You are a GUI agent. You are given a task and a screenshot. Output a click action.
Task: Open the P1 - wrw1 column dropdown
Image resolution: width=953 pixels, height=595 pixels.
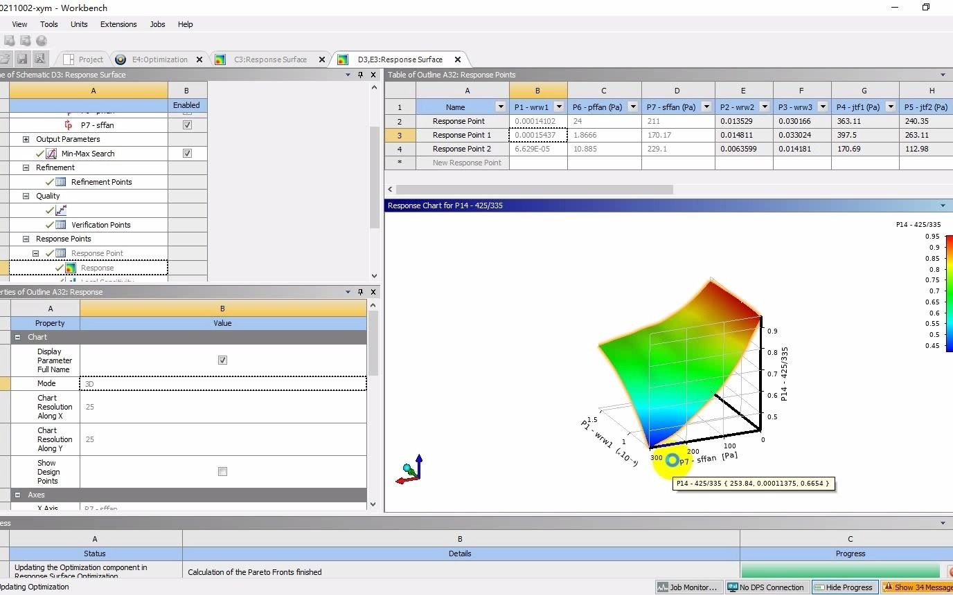click(x=559, y=107)
